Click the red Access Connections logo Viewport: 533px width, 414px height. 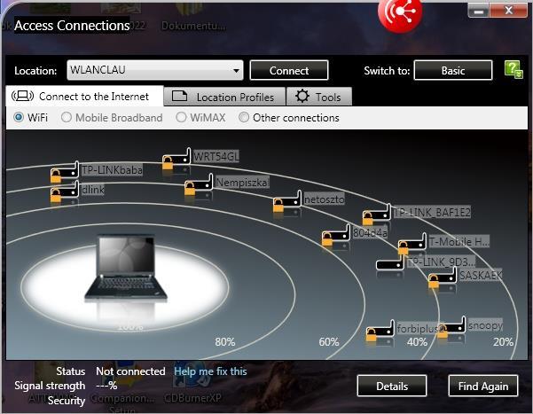click(400, 13)
